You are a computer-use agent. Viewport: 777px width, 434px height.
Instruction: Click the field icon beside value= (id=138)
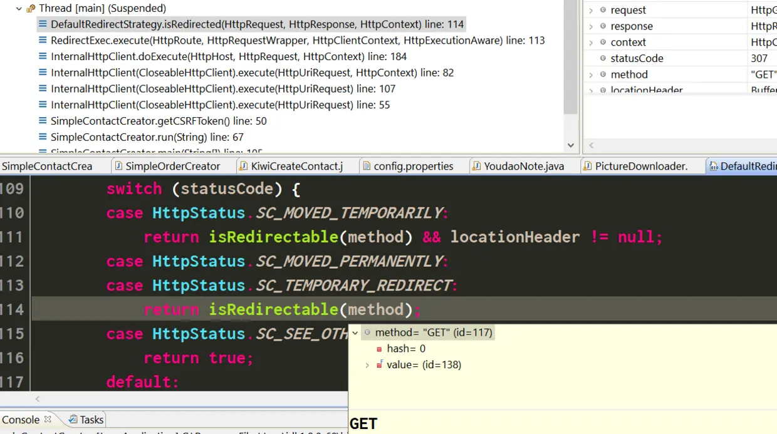[x=380, y=364]
